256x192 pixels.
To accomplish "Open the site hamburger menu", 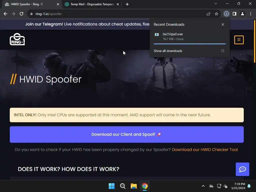I will 239,40.
